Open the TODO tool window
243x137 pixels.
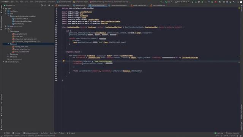pyautogui.click(x=7, y=133)
